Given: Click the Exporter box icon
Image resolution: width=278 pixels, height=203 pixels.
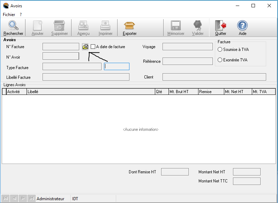Looking at the screenshot, I should coord(129,26).
